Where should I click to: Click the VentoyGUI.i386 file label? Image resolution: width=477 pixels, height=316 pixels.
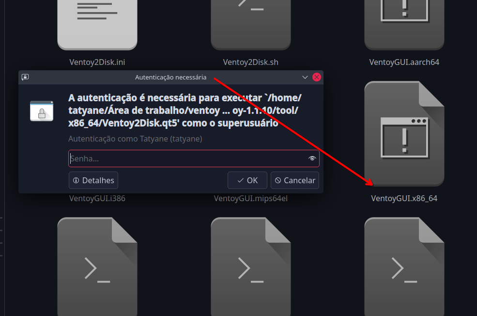pyautogui.click(x=97, y=198)
